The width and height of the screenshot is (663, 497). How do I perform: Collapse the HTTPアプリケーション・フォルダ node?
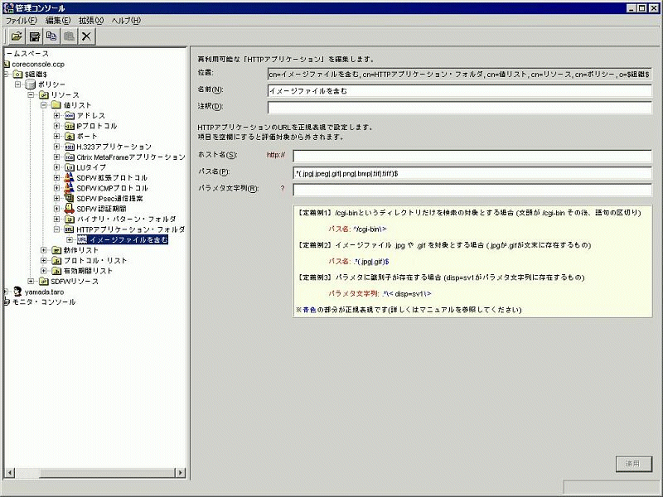pos(57,229)
